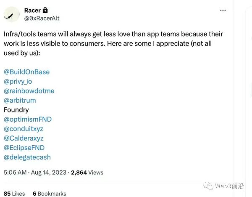
Task: Click the Racer display name
Action: click(33, 10)
